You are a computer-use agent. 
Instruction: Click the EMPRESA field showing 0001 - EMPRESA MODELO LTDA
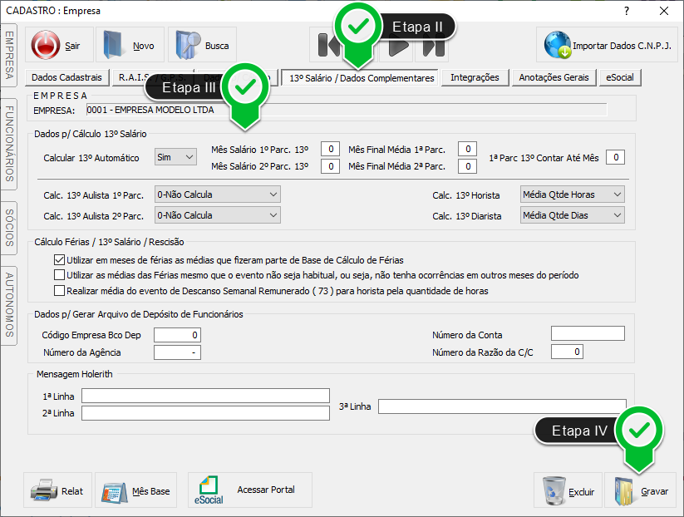(x=347, y=110)
